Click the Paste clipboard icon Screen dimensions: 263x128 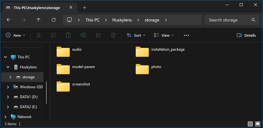(x=68, y=35)
